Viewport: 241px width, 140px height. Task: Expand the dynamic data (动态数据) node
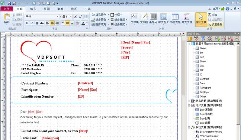pos(189,101)
